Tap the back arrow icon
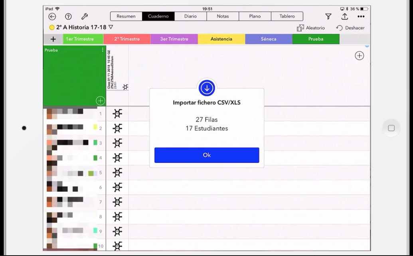This screenshot has height=256, width=413. click(52, 16)
